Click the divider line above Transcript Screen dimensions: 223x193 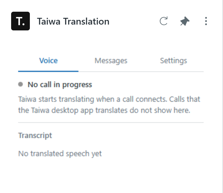111,122
